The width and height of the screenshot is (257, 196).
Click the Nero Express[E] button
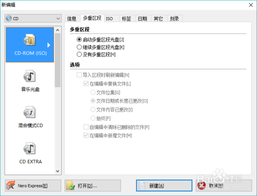[33, 186]
